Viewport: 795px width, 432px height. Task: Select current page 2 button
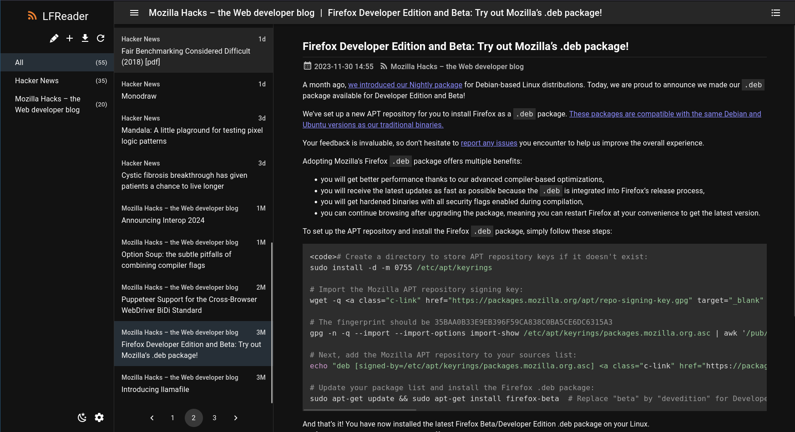[x=193, y=418]
